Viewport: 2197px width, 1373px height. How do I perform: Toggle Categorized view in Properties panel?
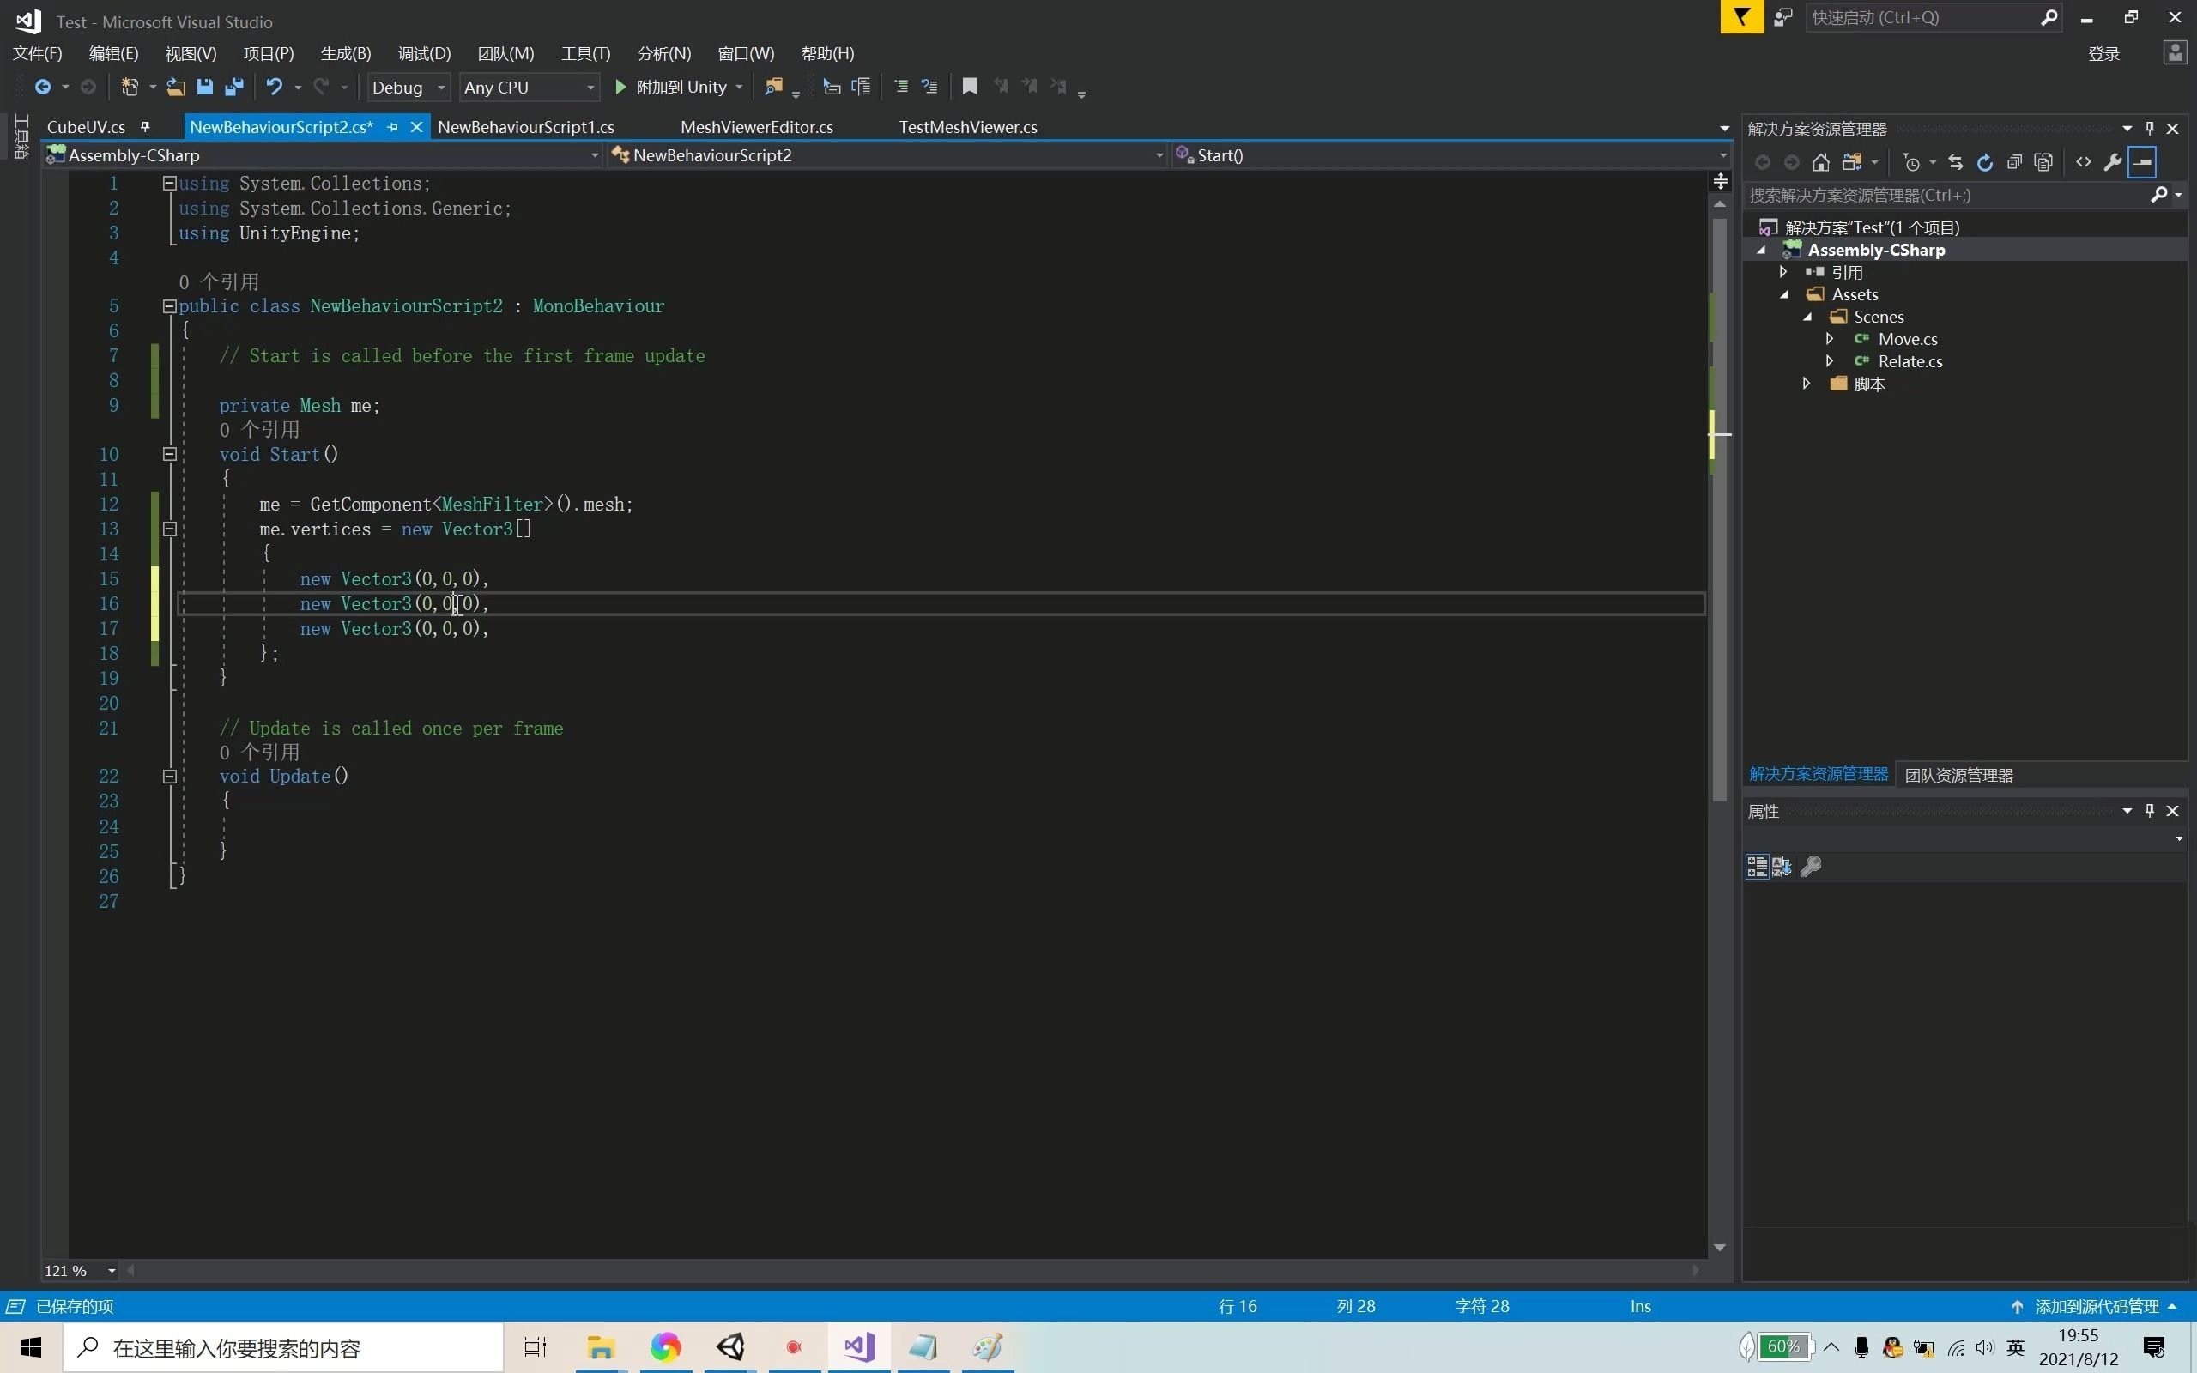(x=1757, y=867)
